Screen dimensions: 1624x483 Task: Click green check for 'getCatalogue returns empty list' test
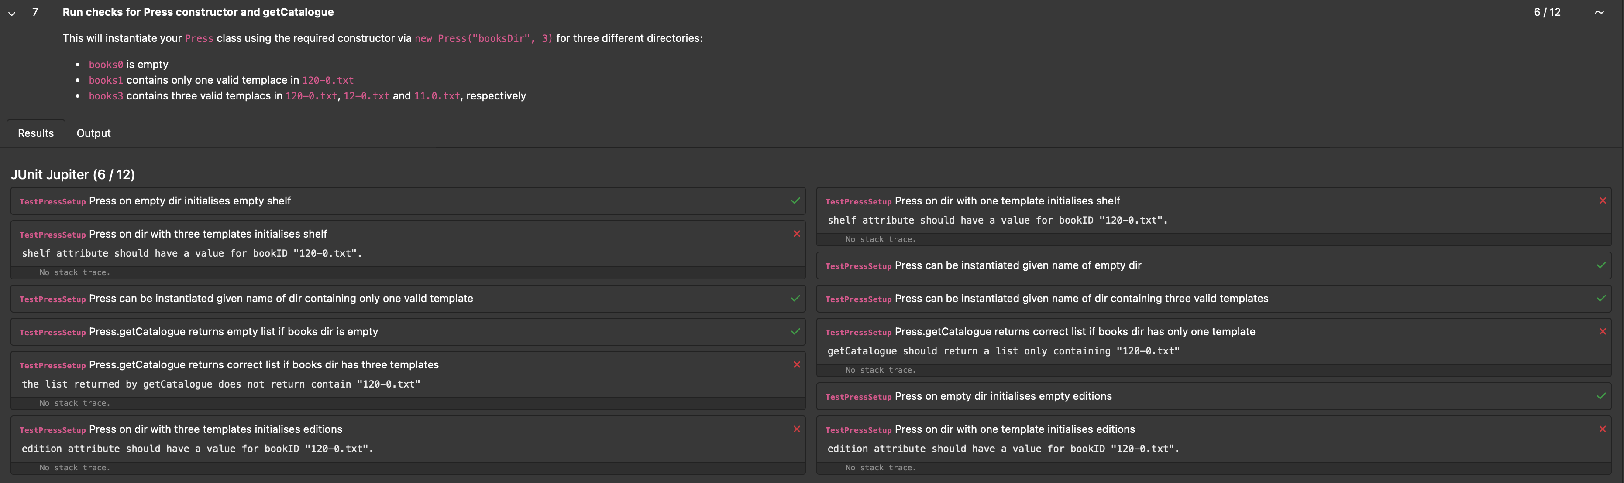[795, 331]
